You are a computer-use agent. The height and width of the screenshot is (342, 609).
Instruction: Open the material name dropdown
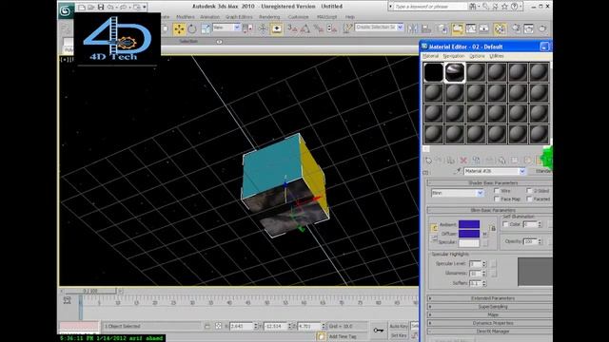[x=522, y=171]
